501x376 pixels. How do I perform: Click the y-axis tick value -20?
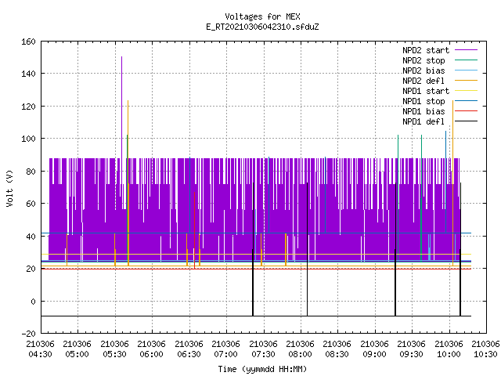(28, 334)
